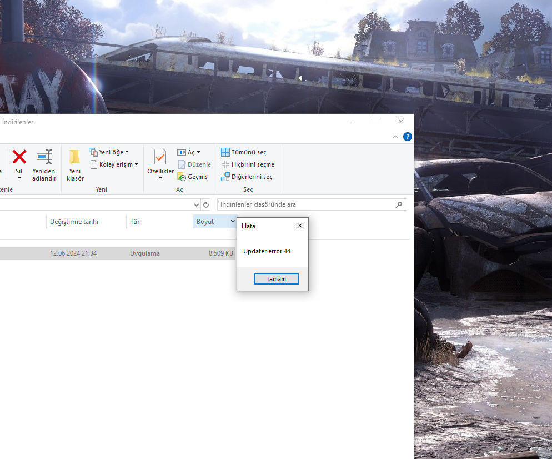Open the Boyut column filter dropdown
The height and width of the screenshot is (459, 552).
pos(233,221)
